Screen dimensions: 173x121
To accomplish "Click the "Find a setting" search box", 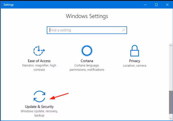I will 84,30.
